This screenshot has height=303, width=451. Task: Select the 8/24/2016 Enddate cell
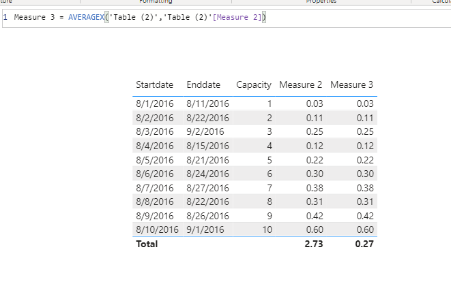click(207, 174)
